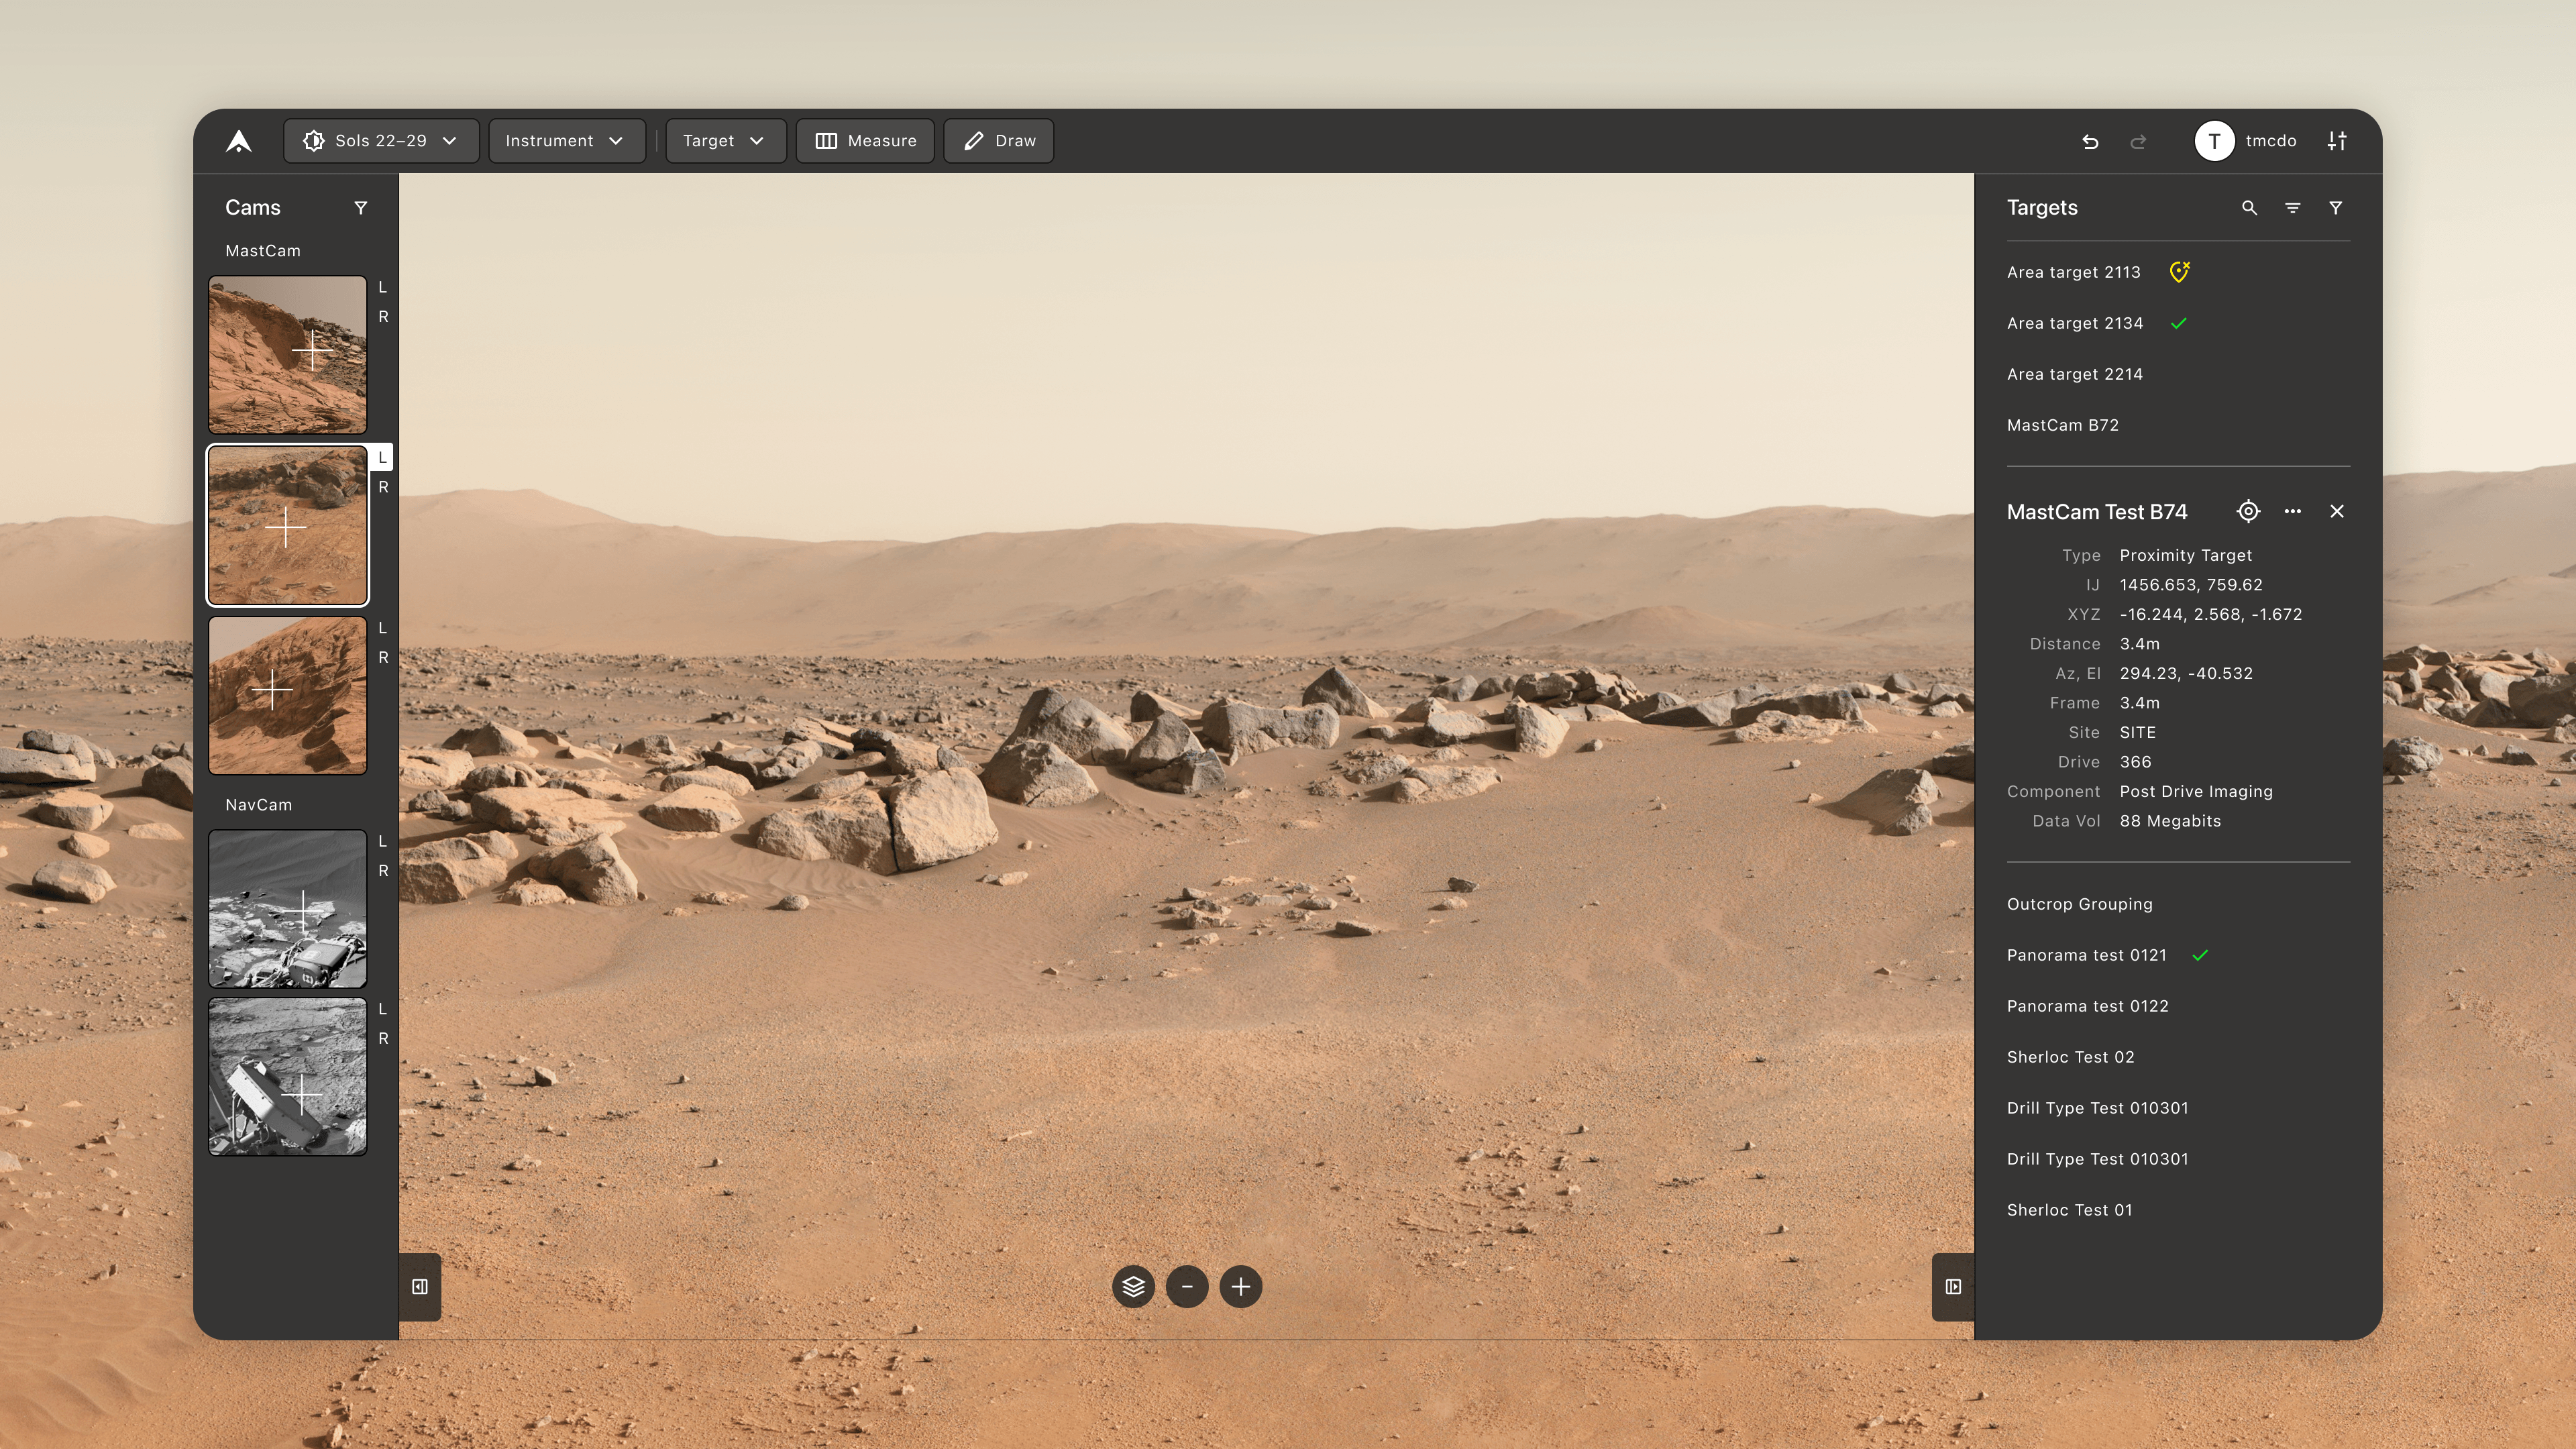Open the tmcdo user avatar
Viewport: 2576px width, 1449px height.
pos(2214,141)
